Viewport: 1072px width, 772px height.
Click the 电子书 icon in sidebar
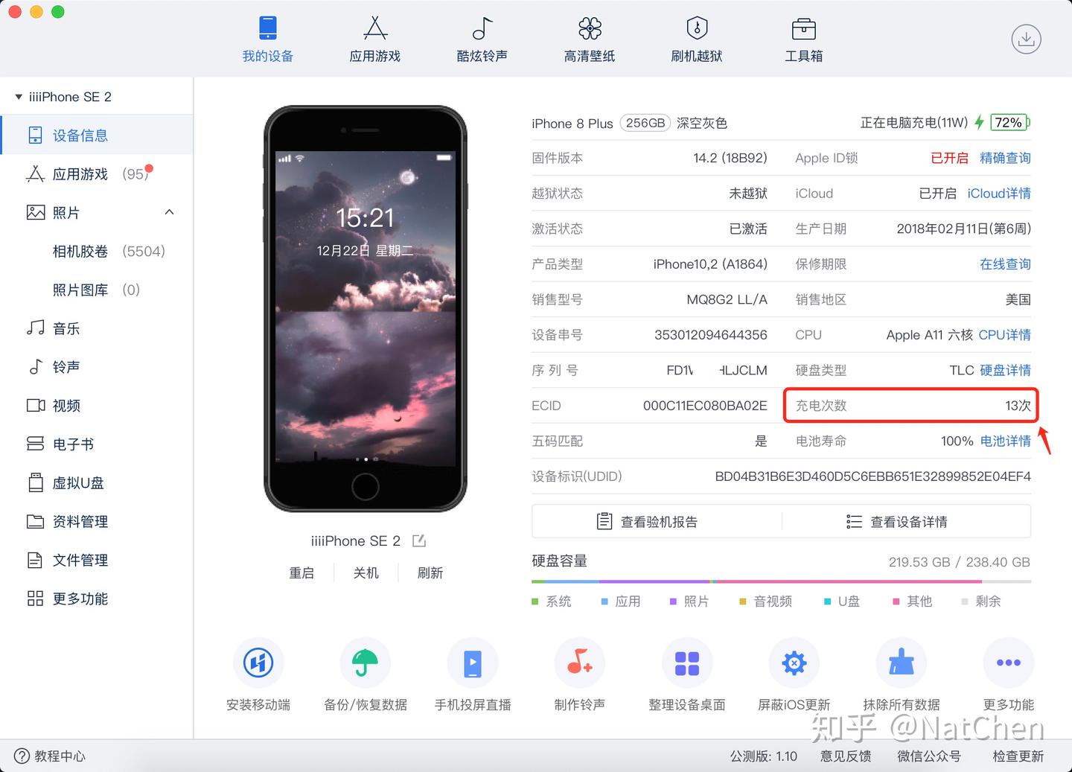click(35, 444)
